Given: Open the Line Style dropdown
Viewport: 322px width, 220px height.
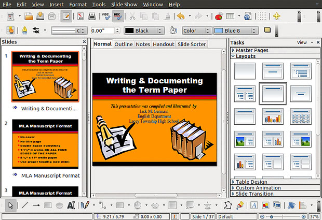Looking at the screenshot, I should click(x=69, y=31).
